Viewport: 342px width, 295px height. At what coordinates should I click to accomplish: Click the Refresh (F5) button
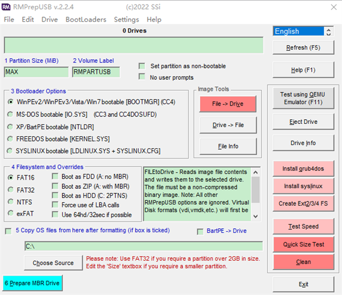click(x=303, y=48)
